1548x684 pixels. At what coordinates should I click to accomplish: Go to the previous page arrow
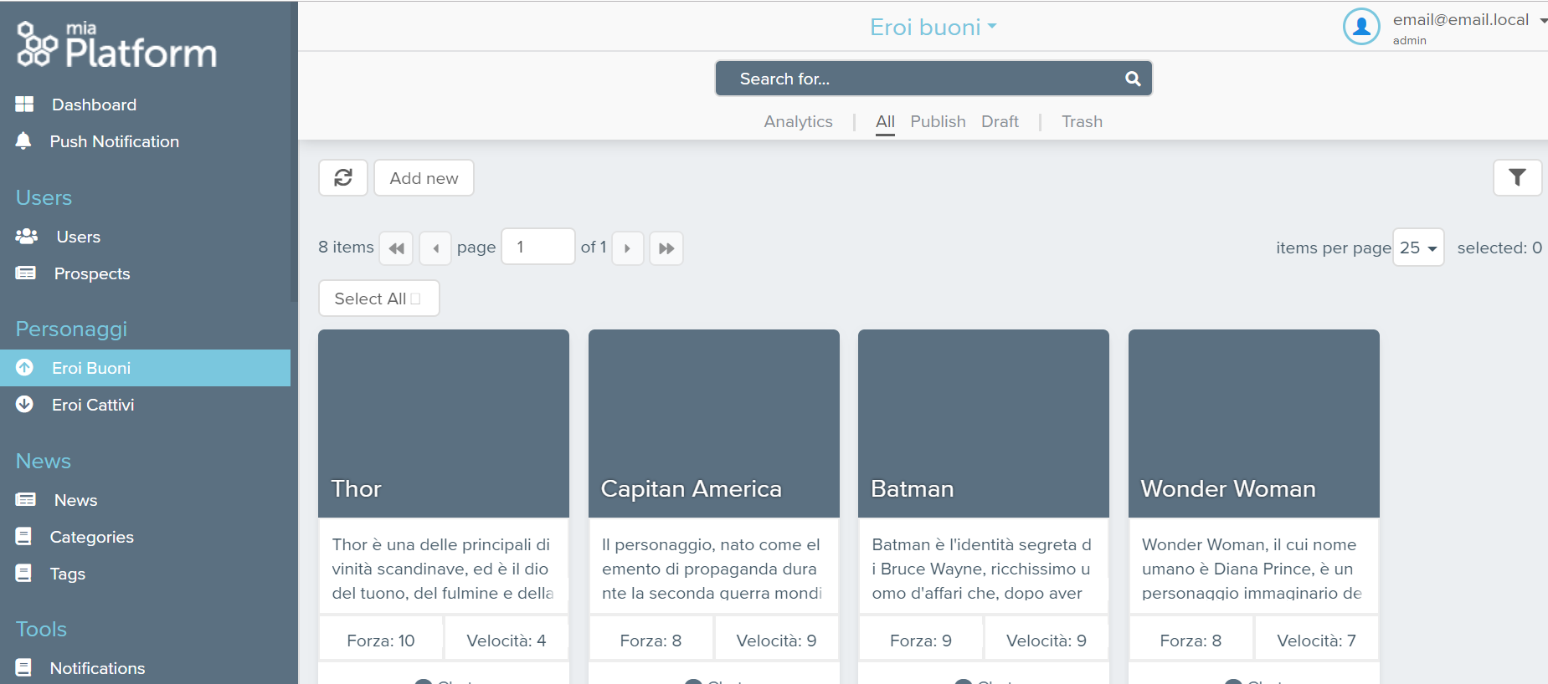[x=435, y=248]
